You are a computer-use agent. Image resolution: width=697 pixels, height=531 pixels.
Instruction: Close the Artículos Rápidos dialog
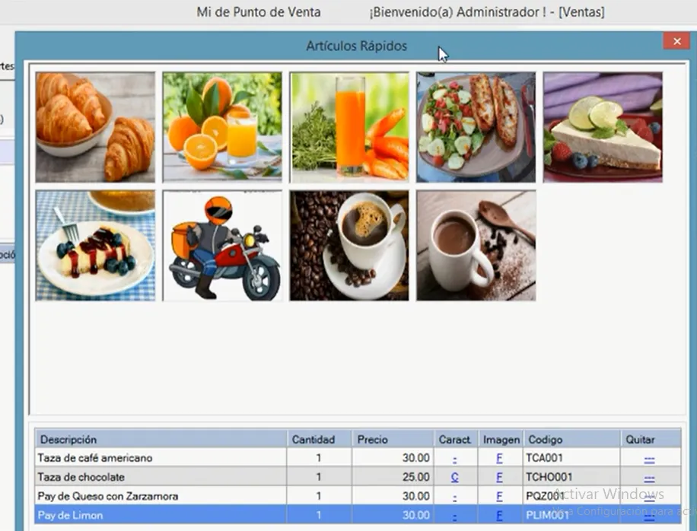point(676,42)
